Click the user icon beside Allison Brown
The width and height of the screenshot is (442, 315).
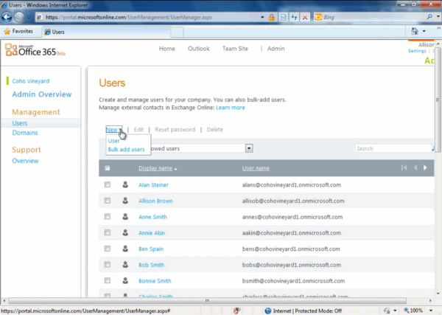coord(125,201)
